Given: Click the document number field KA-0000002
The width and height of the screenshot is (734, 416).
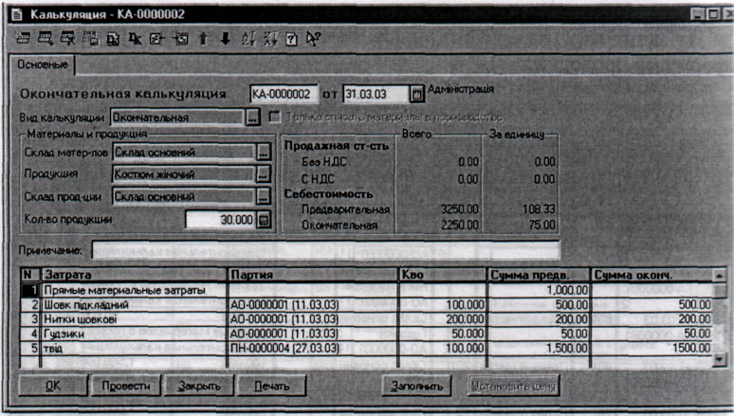Looking at the screenshot, I should [284, 94].
